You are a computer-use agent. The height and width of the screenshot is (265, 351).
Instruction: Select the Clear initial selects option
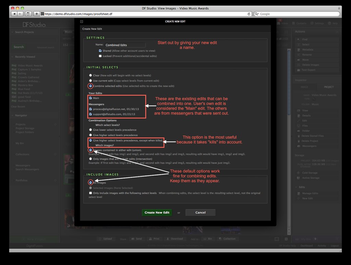pos(90,75)
